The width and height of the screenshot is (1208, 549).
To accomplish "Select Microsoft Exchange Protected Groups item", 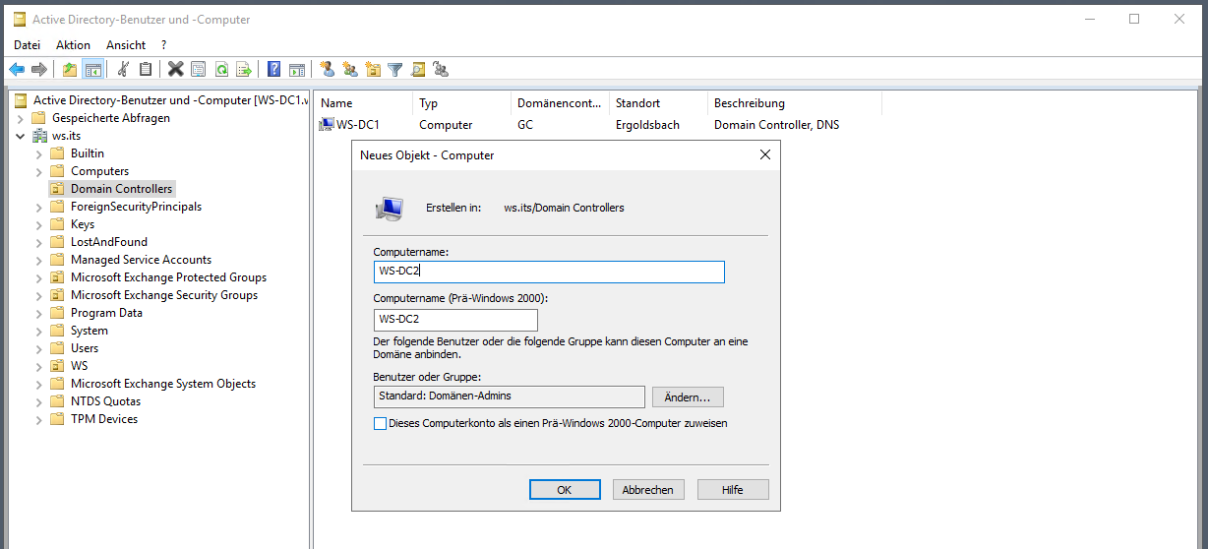I will point(168,277).
